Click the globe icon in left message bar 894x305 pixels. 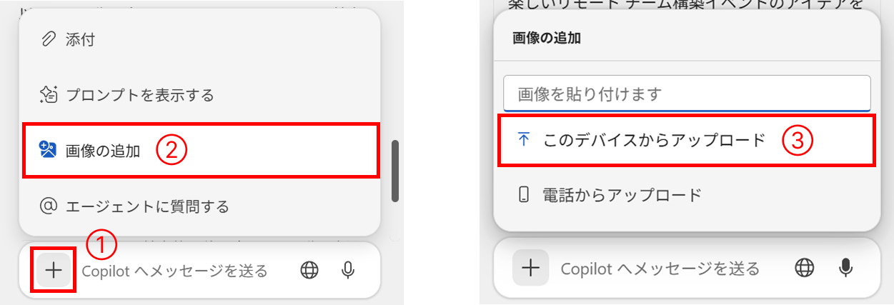tap(309, 270)
